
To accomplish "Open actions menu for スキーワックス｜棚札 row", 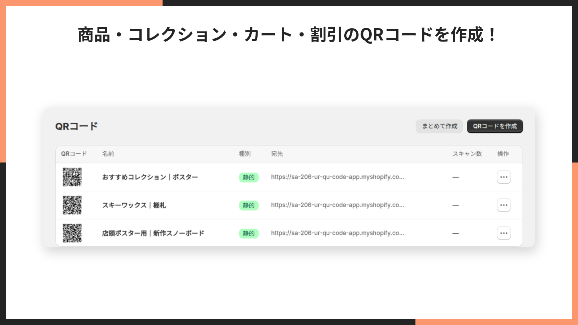I will (x=504, y=205).
